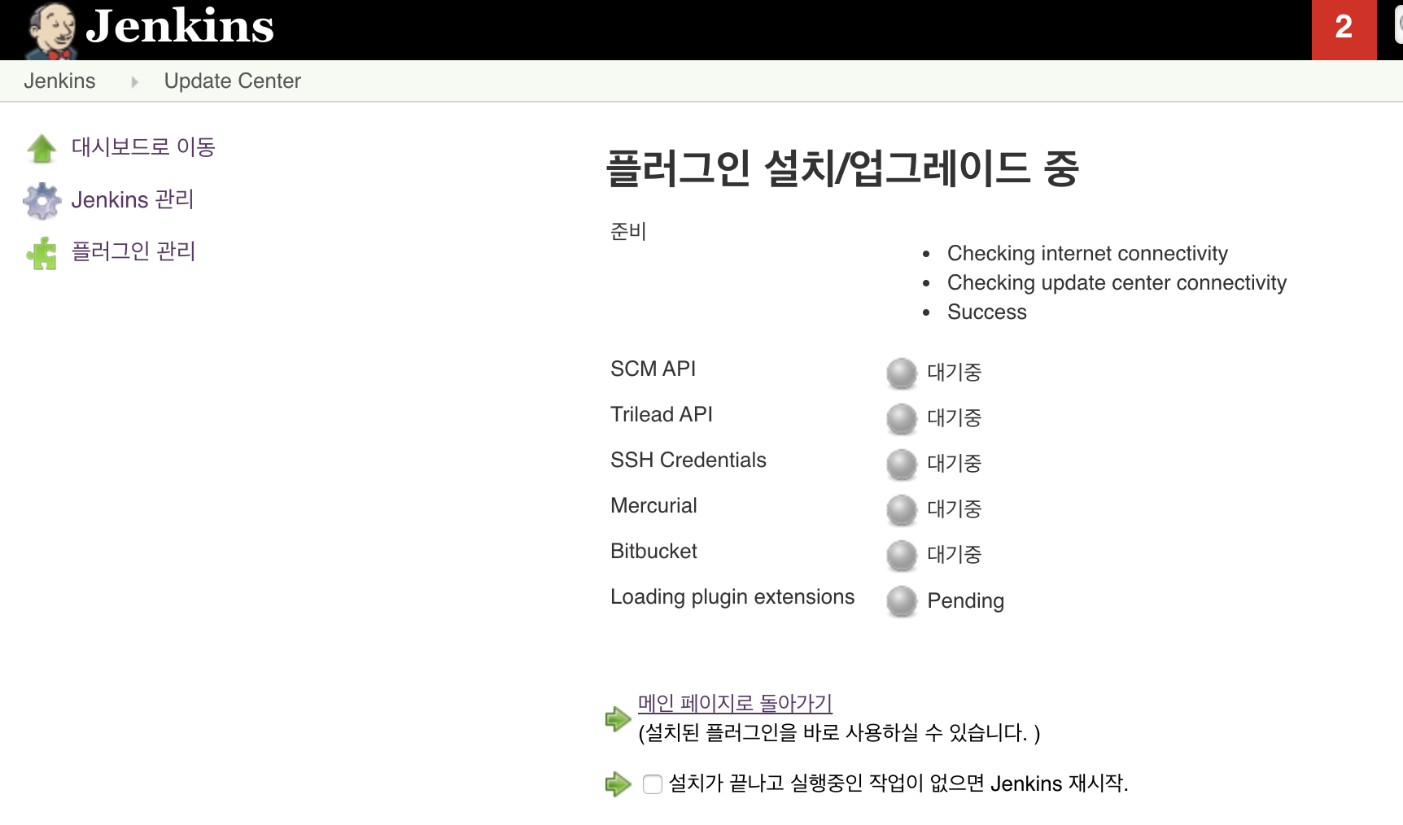This screenshot has height=825, width=1403.
Task: Select the Trilead API plugin name
Action: (661, 414)
